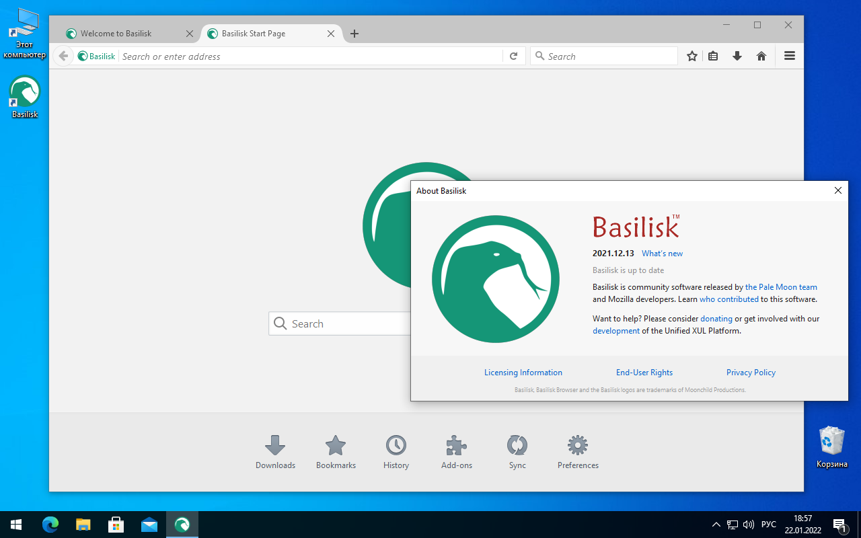This screenshot has height=538, width=861.
Task: Open the notification center icon
Action: (x=840, y=525)
